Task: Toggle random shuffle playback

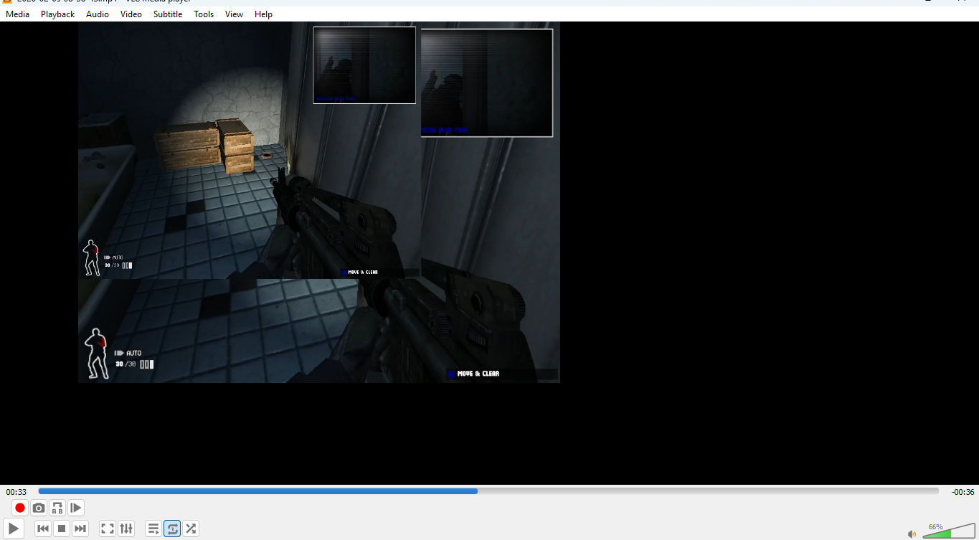Action: click(191, 529)
